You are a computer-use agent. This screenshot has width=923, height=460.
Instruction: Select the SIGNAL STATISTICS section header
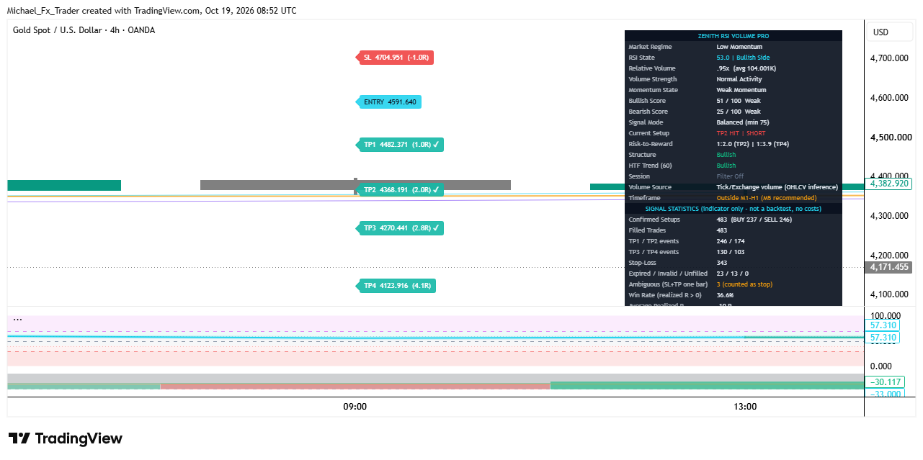pyautogui.click(x=734, y=209)
